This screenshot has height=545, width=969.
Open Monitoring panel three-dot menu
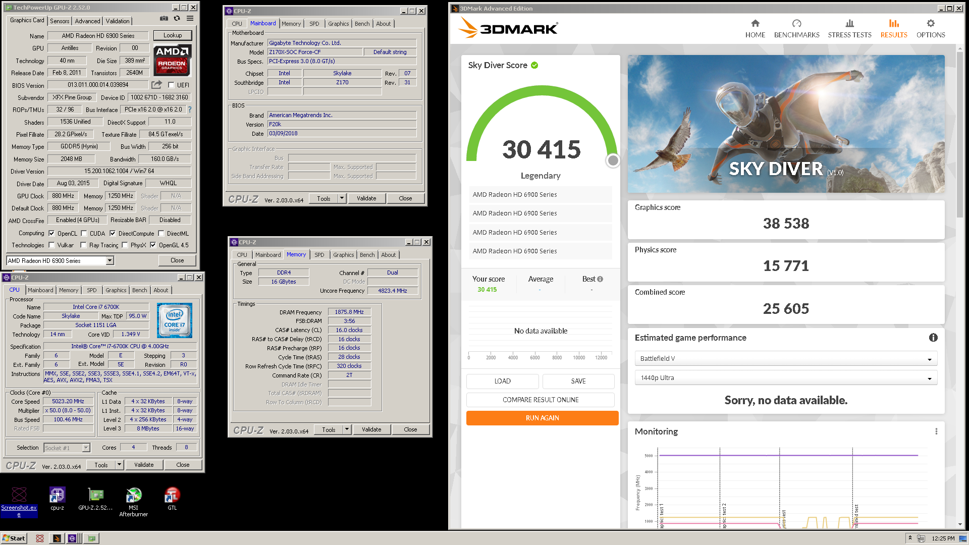click(x=936, y=431)
